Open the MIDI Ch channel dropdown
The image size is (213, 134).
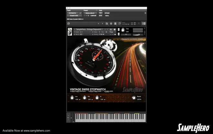(82, 34)
